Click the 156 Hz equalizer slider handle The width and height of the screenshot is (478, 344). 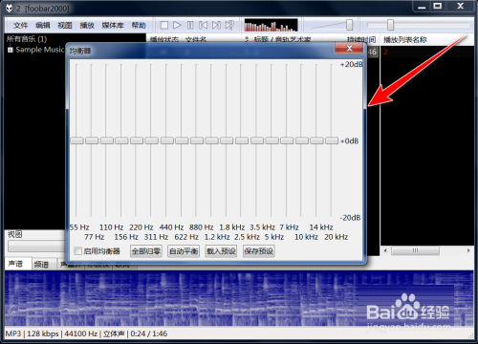tap(121, 140)
